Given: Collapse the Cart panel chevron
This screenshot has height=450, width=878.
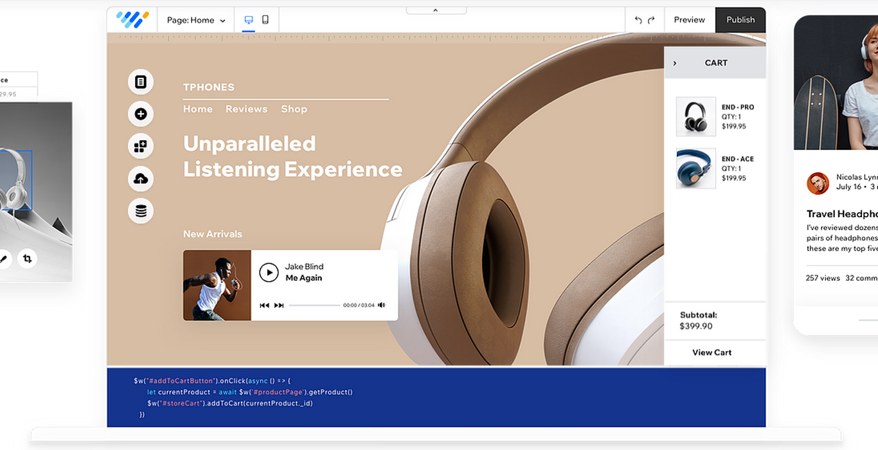Looking at the screenshot, I should 675,63.
